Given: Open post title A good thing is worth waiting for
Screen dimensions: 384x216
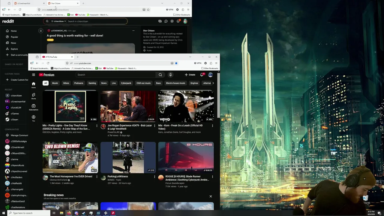Looking at the screenshot, I should (x=75, y=35).
